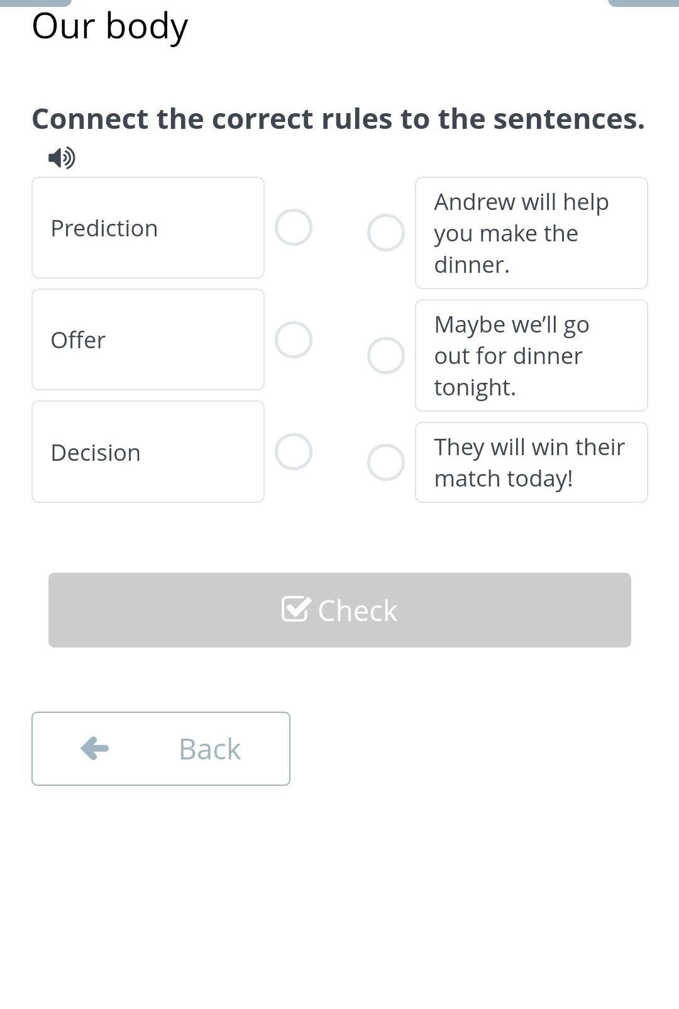The height and width of the screenshot is (1009, 679).
Task: Click the Prediction rule box
Action: pos(148,228)
